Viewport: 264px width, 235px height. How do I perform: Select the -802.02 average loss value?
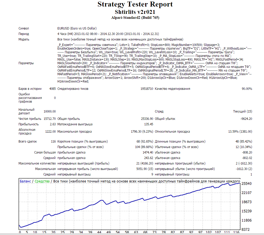247,158
